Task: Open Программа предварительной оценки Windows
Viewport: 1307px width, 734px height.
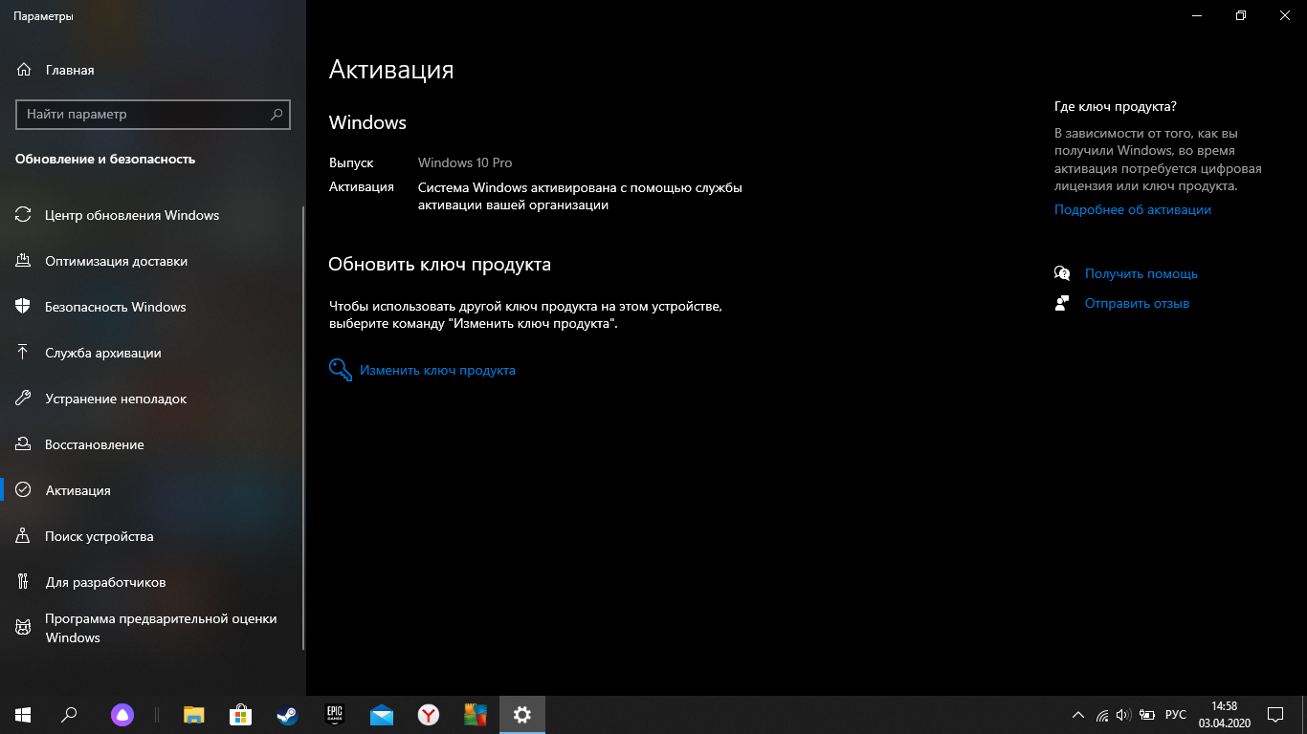Action: (x=153, y=628)
